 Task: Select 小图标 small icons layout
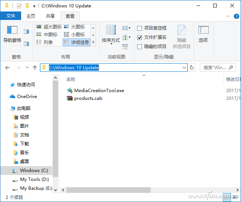click(x=75, y=34)
